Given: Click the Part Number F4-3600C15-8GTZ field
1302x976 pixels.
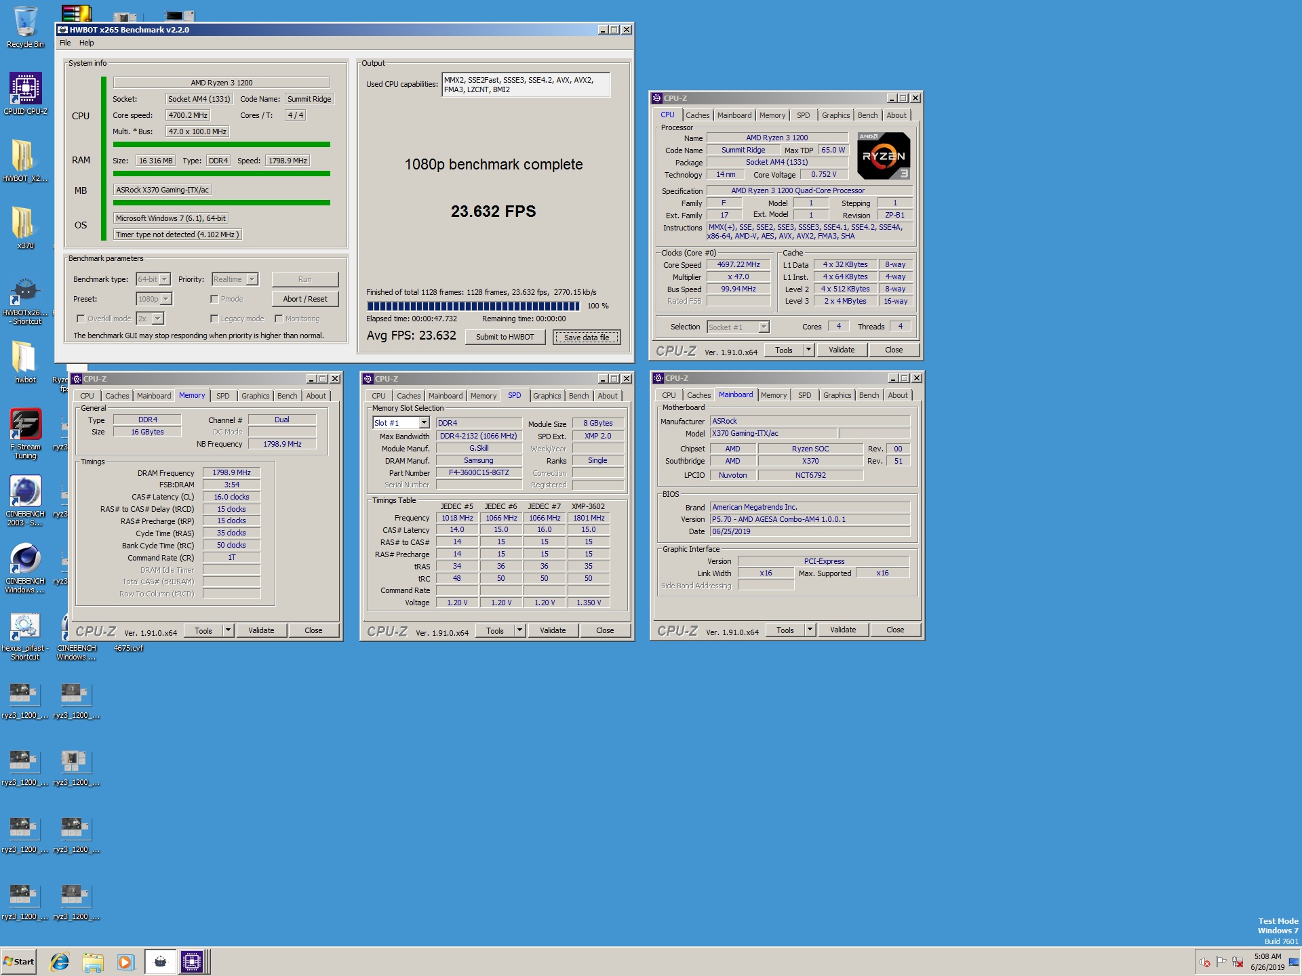Looking at the screenshot, I should coord(479,472).
